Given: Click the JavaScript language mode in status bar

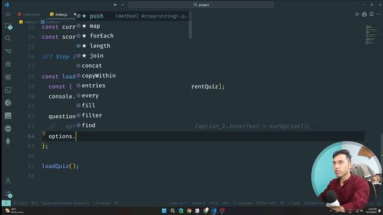Looking at the screenshot, I should (243, 203).
